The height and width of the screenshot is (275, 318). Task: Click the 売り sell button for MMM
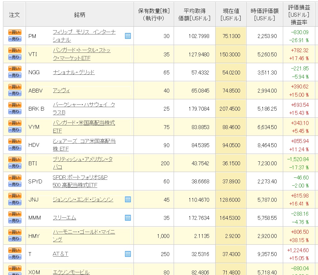(x=15, y=221)
